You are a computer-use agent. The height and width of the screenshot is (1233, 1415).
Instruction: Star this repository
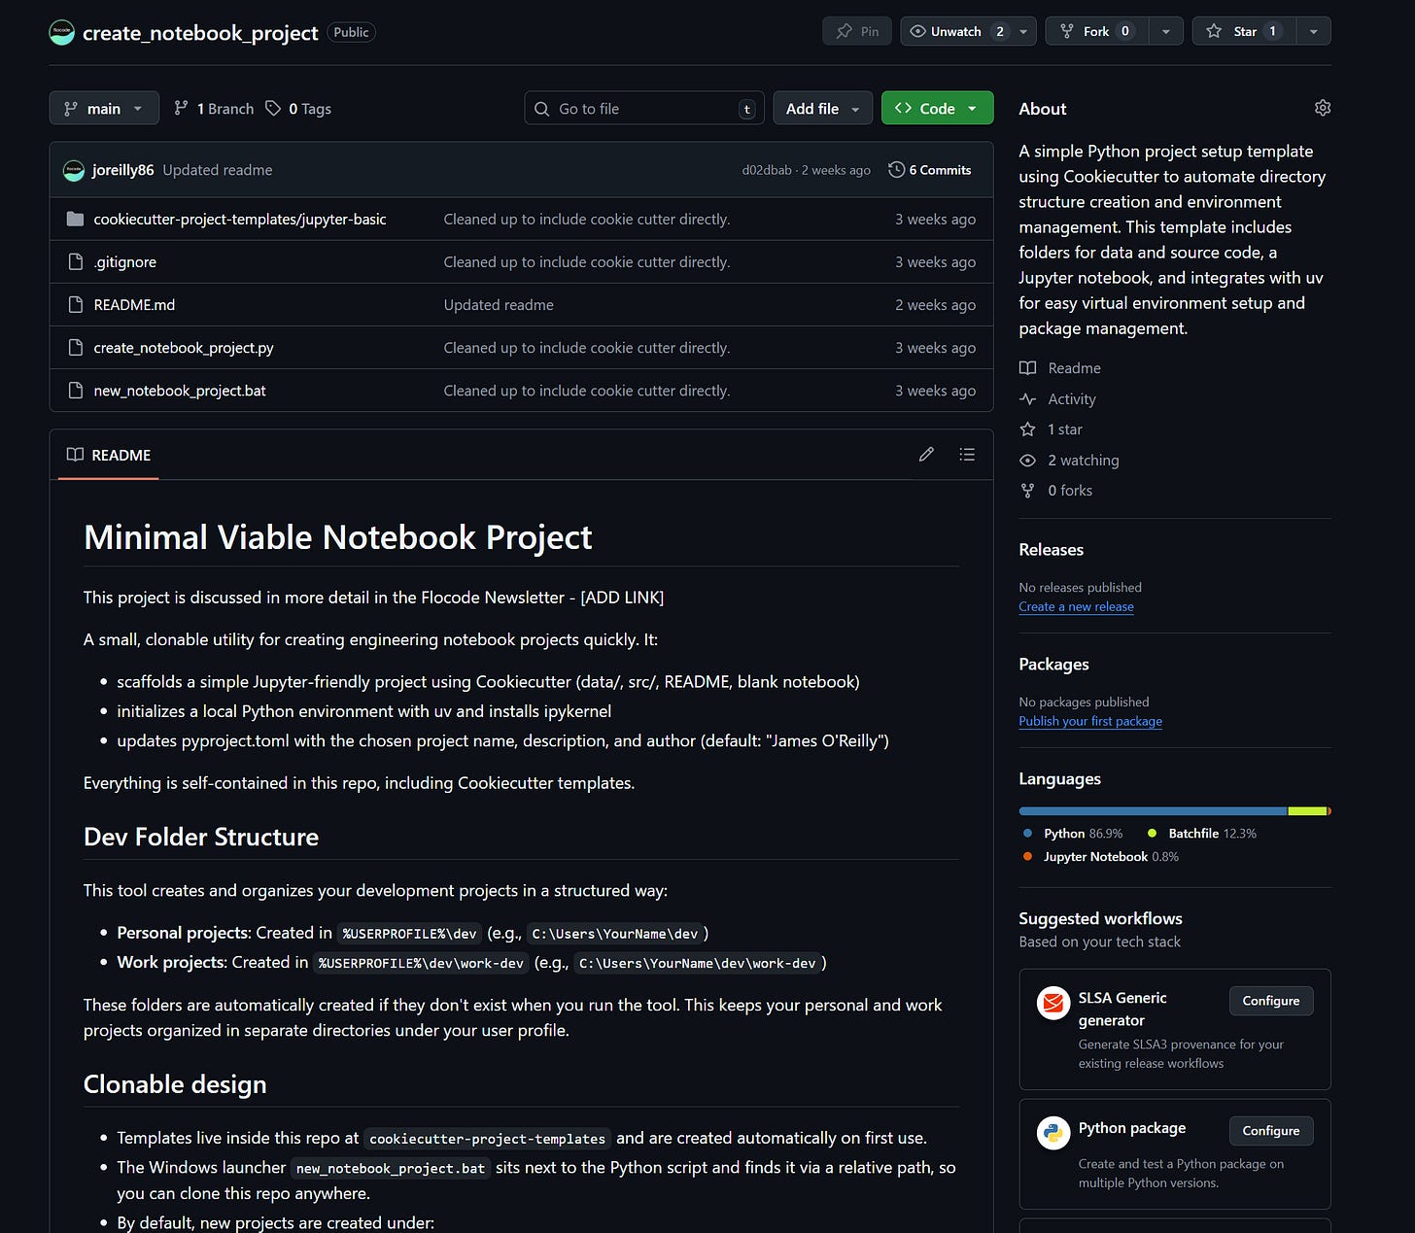1244,31
